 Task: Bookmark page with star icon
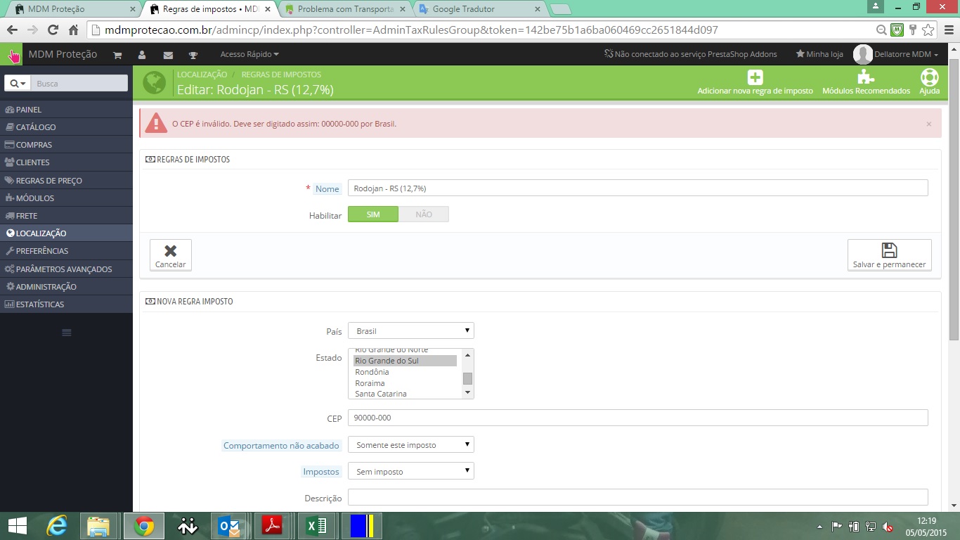point(928,30)
